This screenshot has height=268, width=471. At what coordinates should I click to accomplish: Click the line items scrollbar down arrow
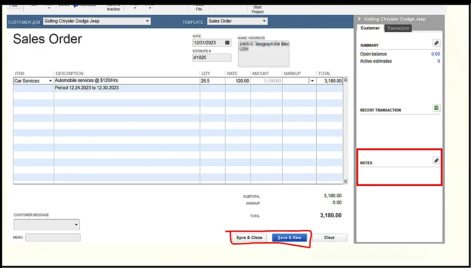346,181
